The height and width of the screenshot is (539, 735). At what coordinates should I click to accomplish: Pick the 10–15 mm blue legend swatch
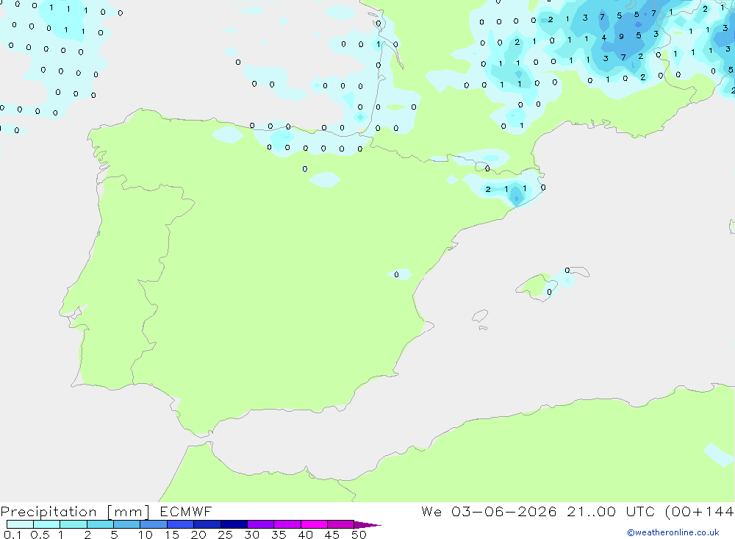(x=154, y=524)
